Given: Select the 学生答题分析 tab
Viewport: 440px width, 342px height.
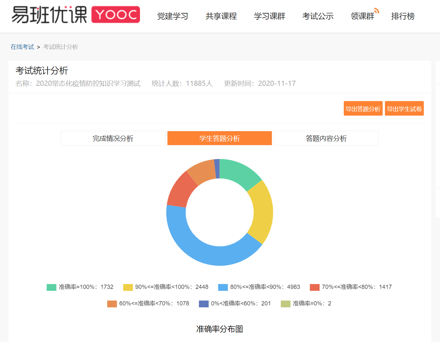Looking at the screenshot, I should pyautogui.click(x=219, y=138).
